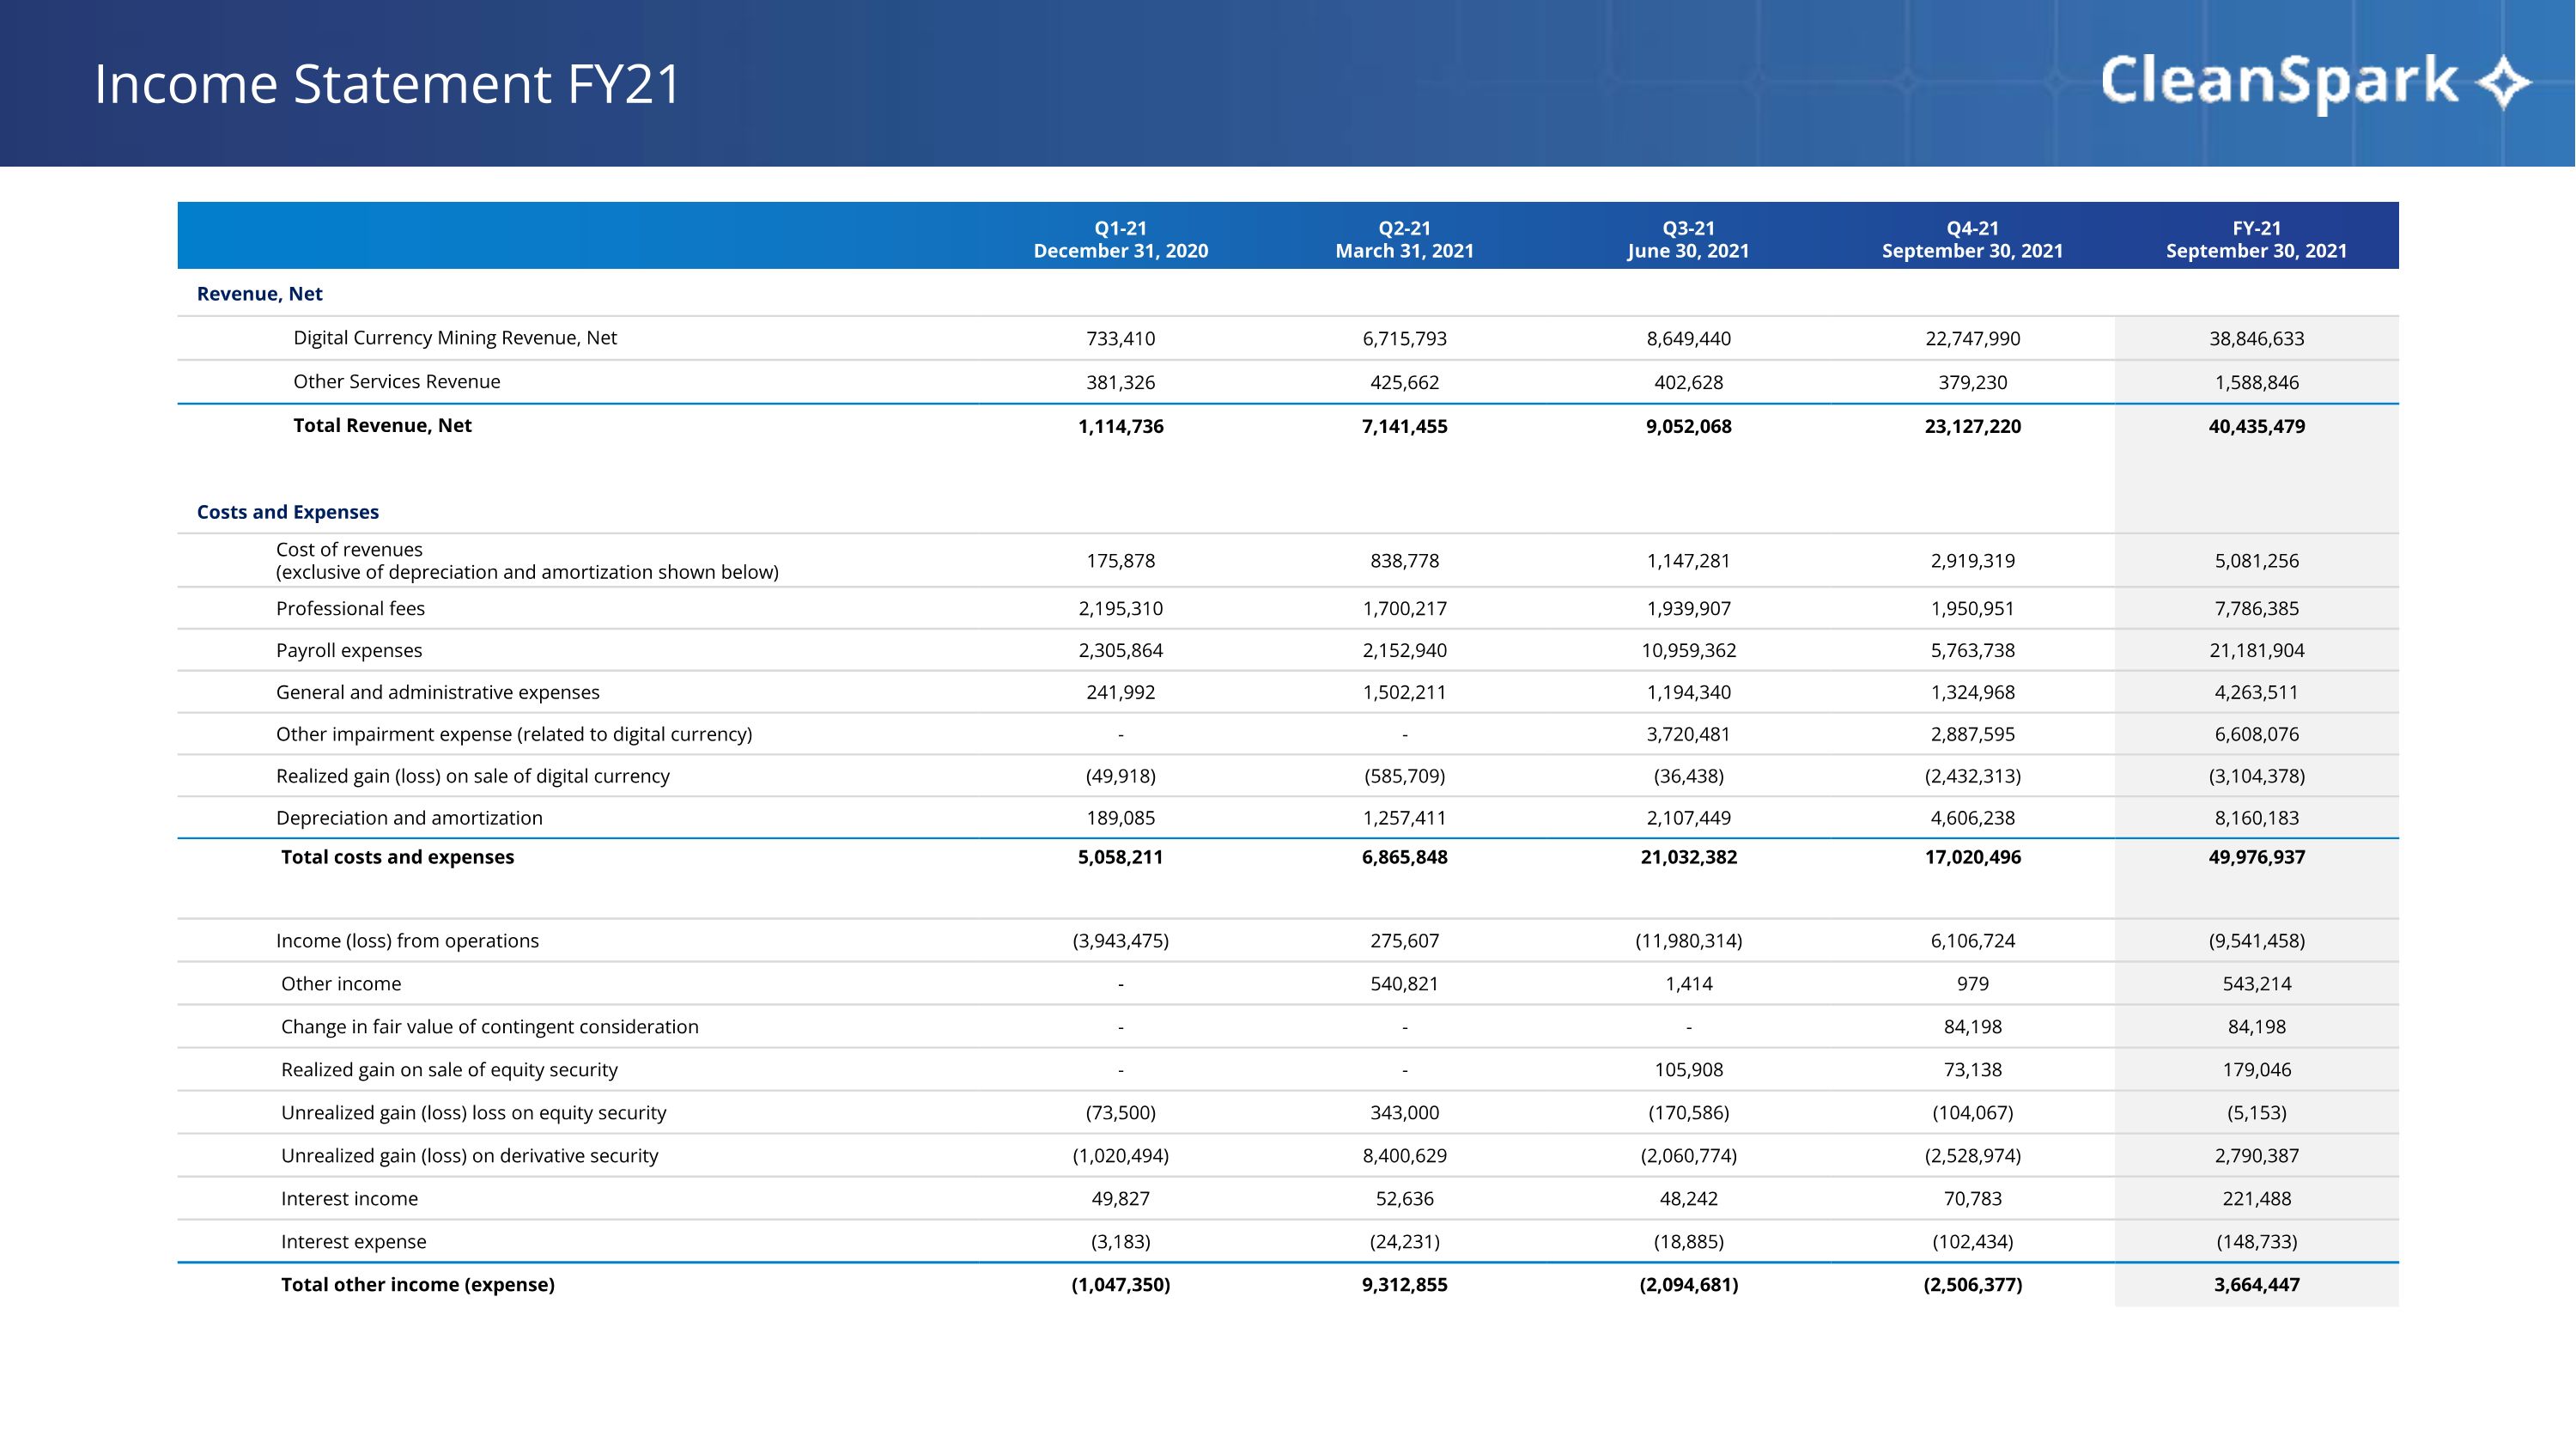Click the Total Revenue, Net FY-21 value

tap(2256, 426)
